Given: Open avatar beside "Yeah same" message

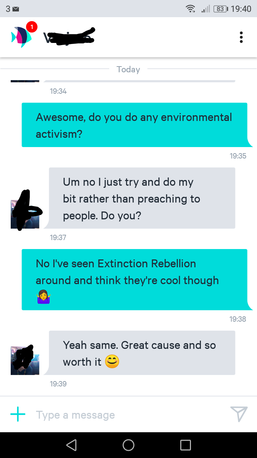Looking at the screenshot, I should point(25,360).
